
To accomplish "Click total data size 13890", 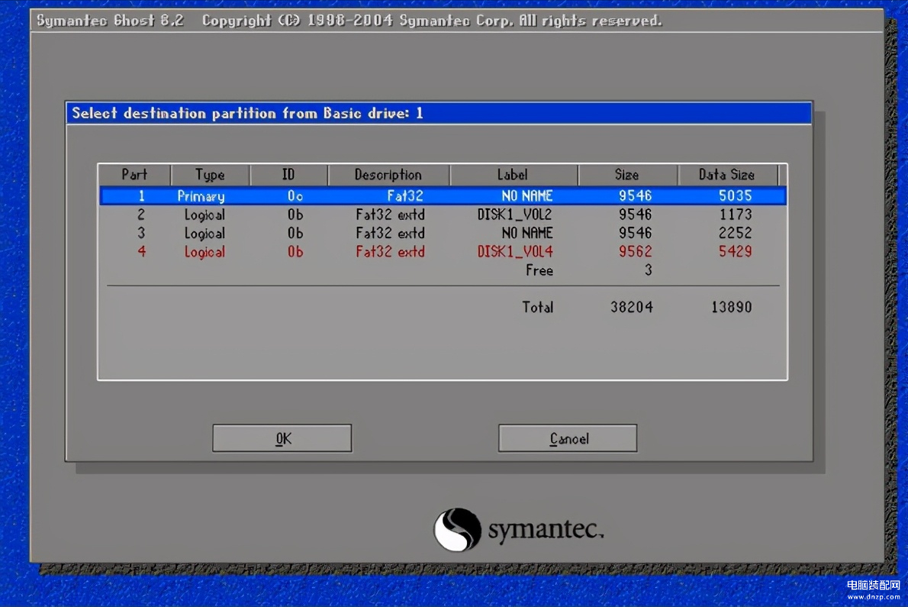I will click(732, 307).
